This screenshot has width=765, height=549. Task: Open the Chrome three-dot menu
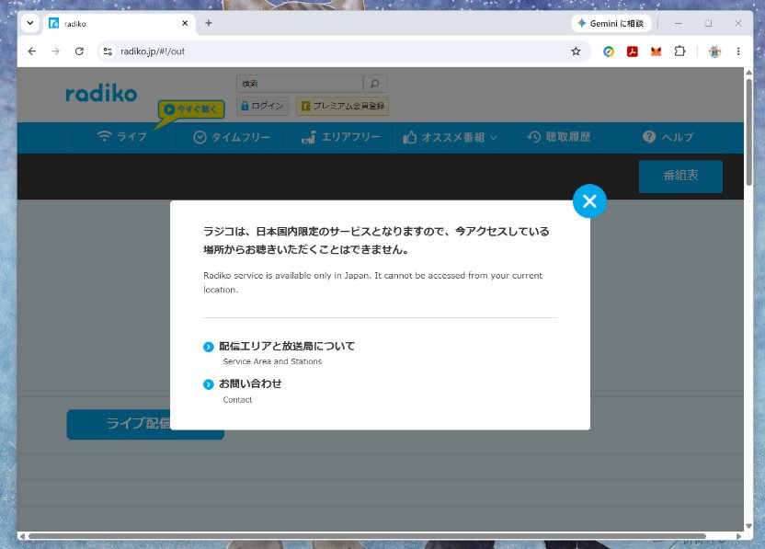(738, 51)
